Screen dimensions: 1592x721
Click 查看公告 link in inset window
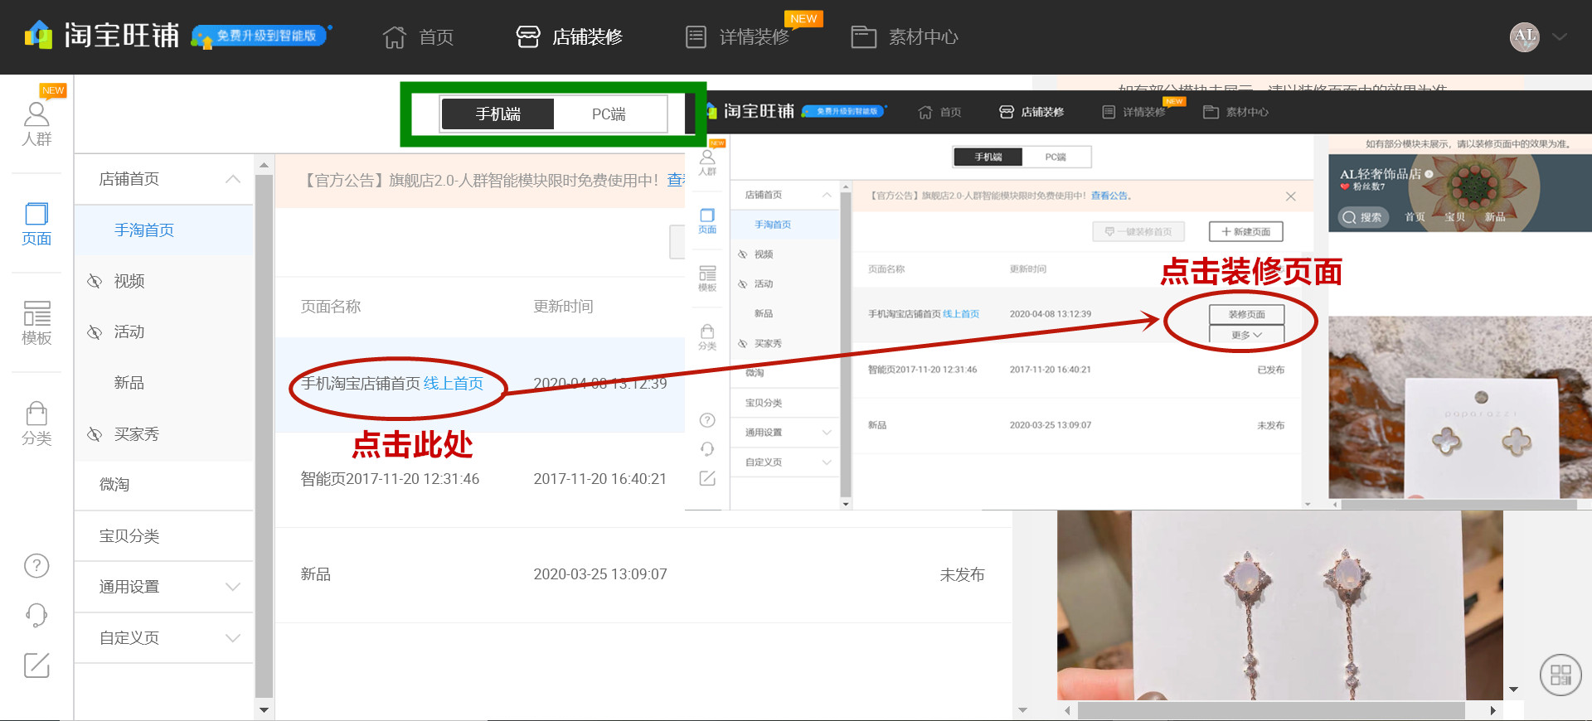coord(1110,196)
